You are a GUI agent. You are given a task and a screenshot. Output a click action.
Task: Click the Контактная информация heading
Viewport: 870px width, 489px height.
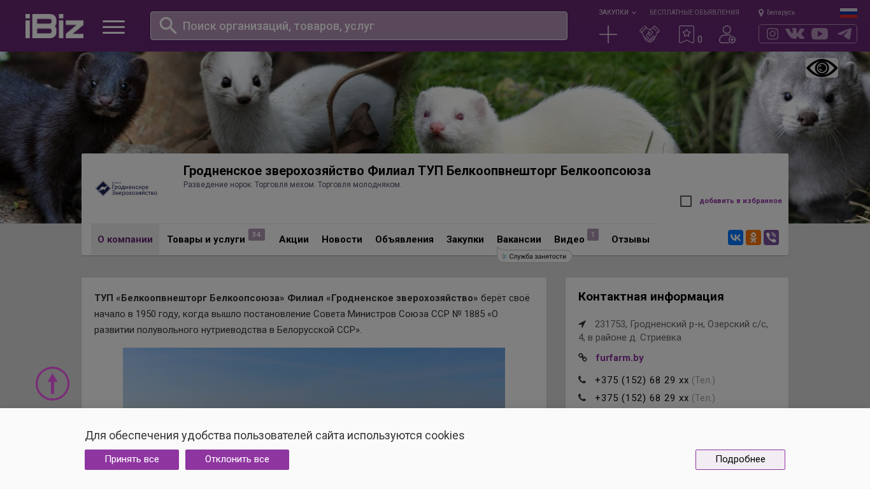tap(651, 297)
